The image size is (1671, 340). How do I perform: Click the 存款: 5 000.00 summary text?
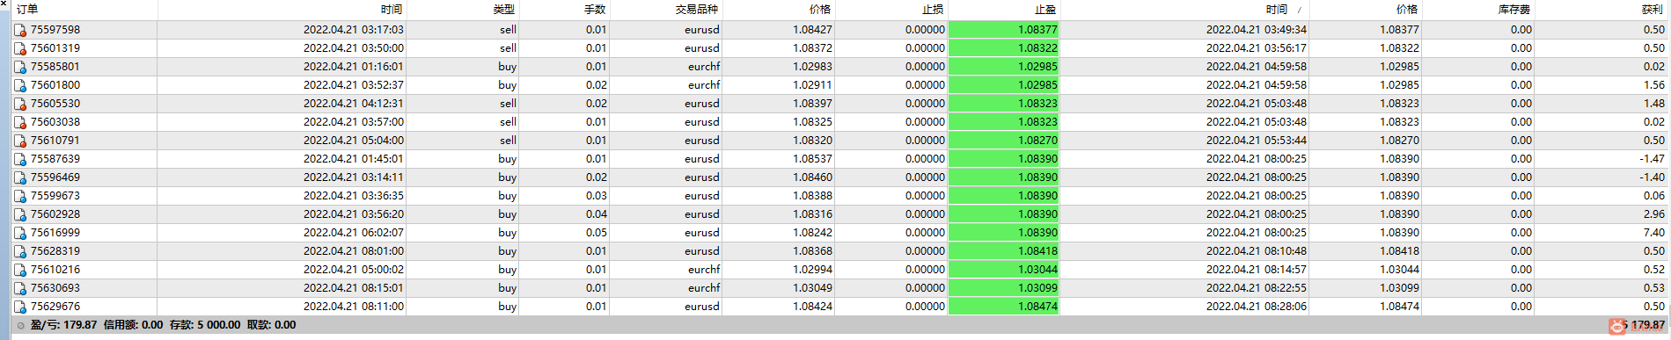pyautogui.click(x=205, y=325)
